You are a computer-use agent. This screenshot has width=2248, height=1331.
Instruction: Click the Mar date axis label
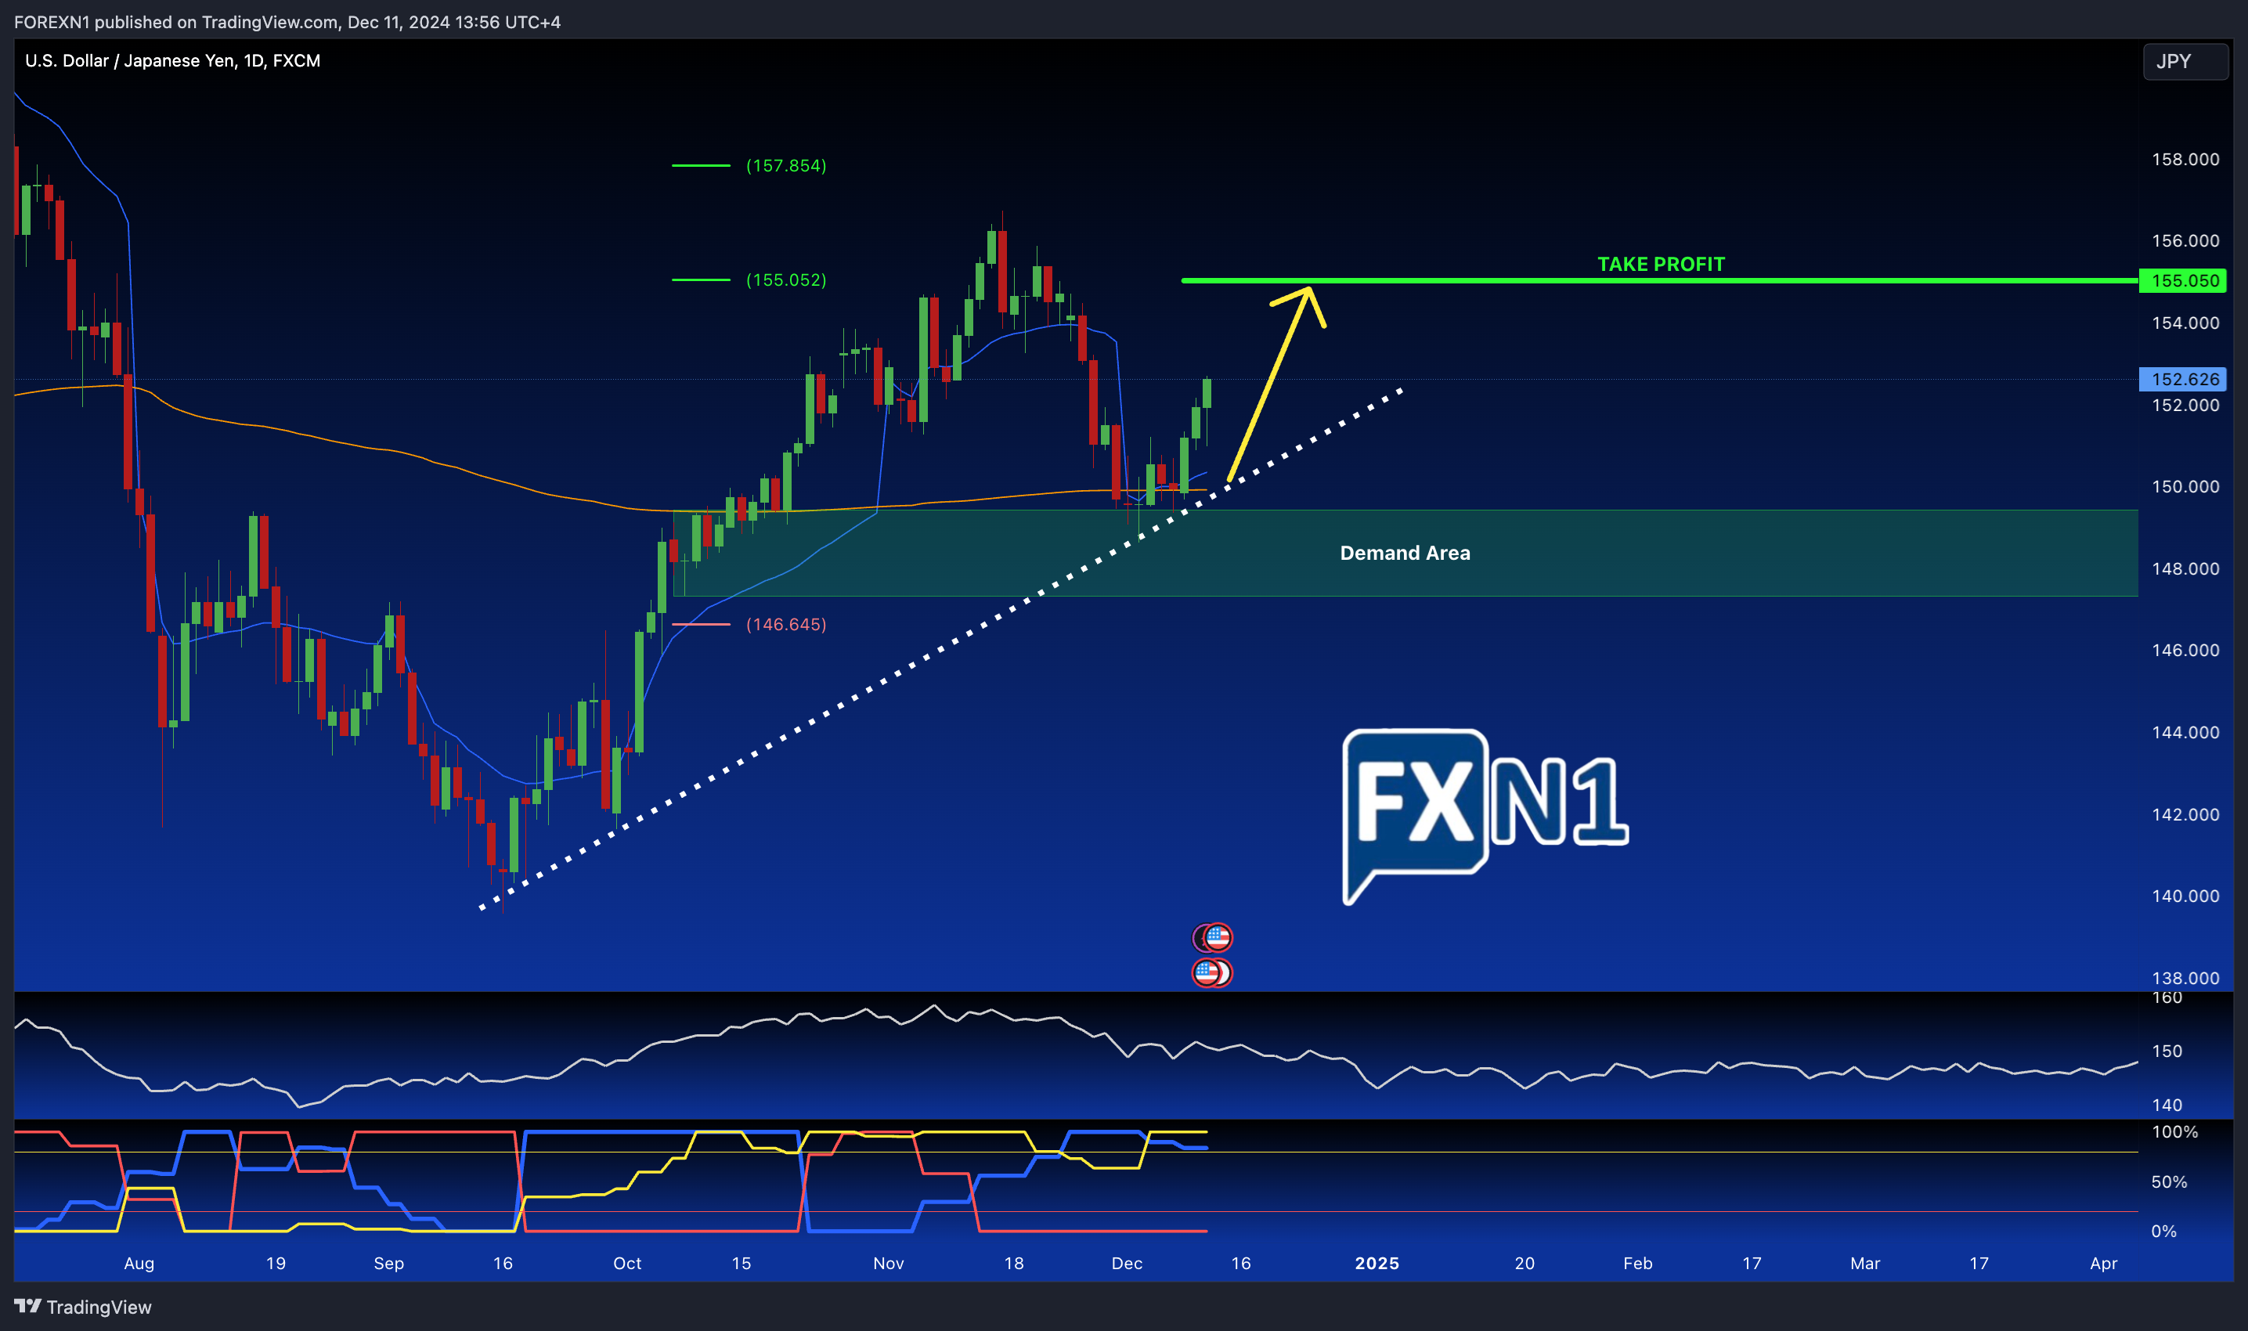1864,1263
